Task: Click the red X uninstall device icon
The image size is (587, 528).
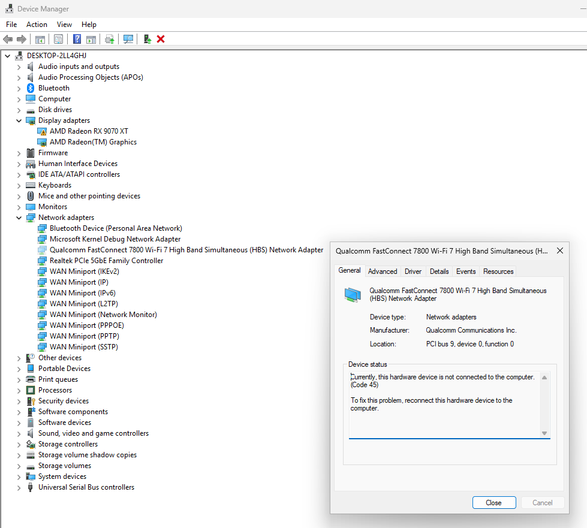Action: click(x=161, y=39)
